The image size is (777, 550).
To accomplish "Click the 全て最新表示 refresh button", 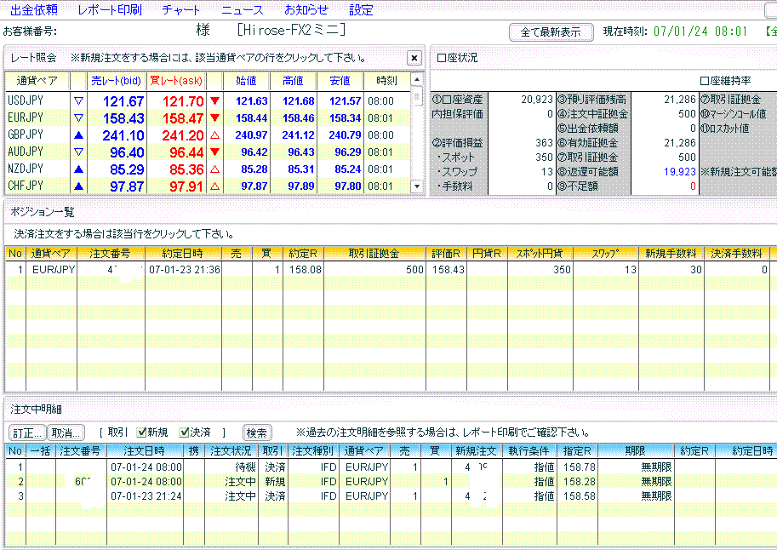I will pos(551,32).
